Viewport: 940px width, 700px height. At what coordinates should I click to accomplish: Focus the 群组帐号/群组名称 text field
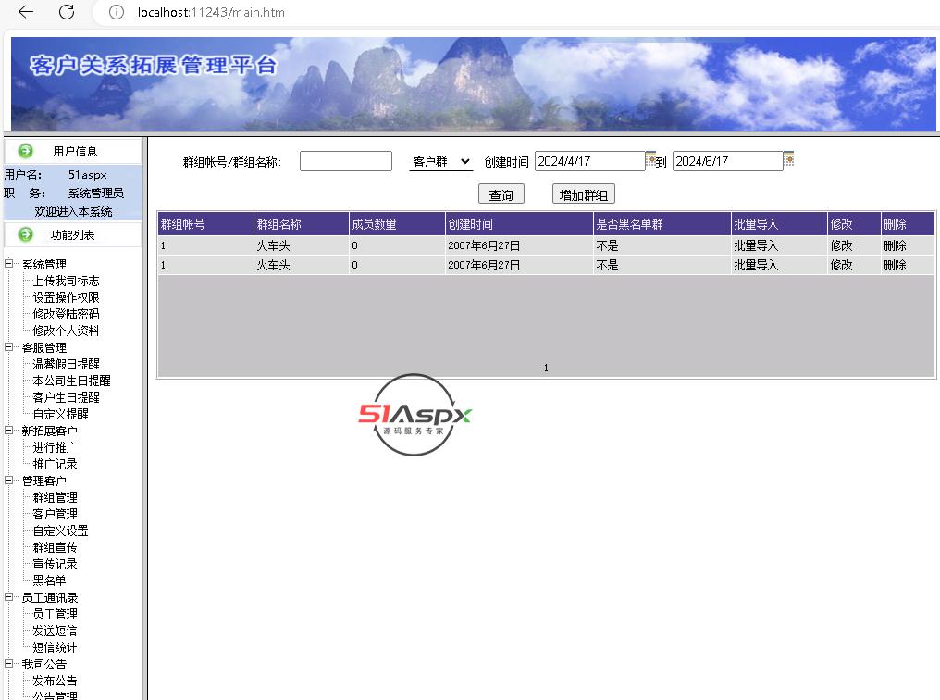click(x=345, y=162)
